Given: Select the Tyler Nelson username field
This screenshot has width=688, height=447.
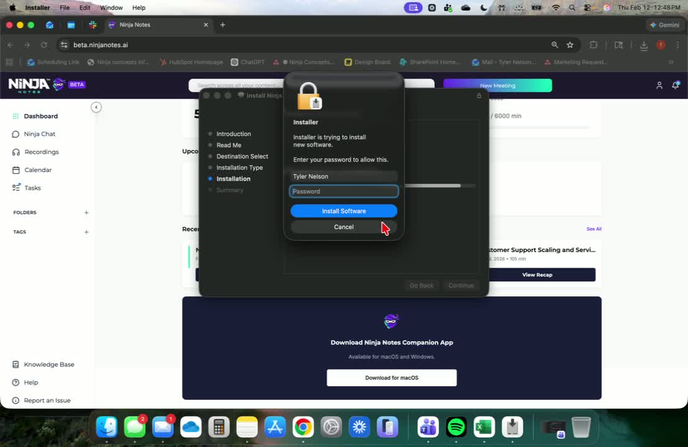Looking at the screenshot, I should point(343,176).
